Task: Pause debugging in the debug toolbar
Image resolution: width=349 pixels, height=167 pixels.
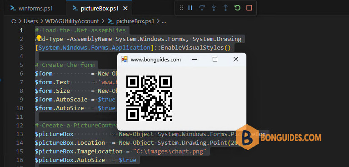Action: pos(190,8)
